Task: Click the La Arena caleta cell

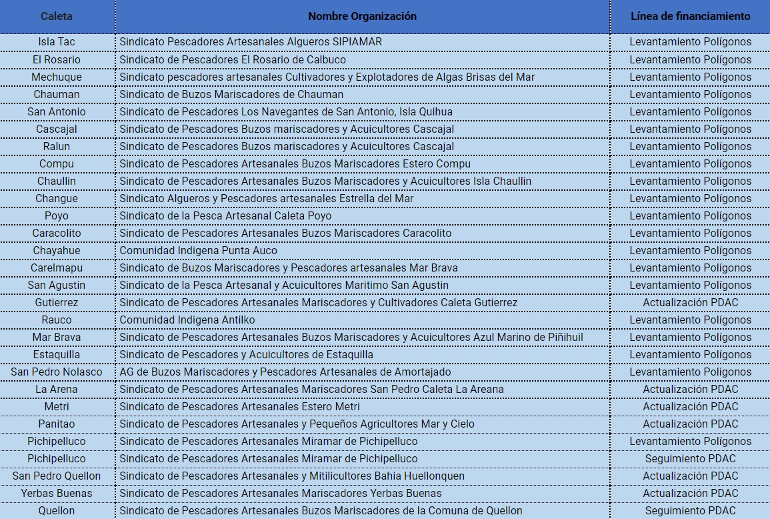Action: click(57, 390)
